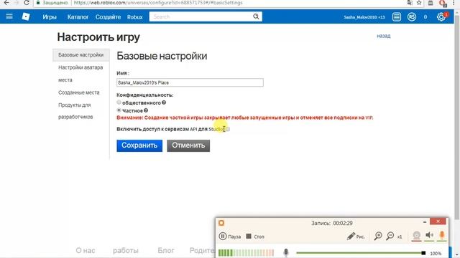Click the 100% volume value
The image size is (460, 258).
coord(436,253)
